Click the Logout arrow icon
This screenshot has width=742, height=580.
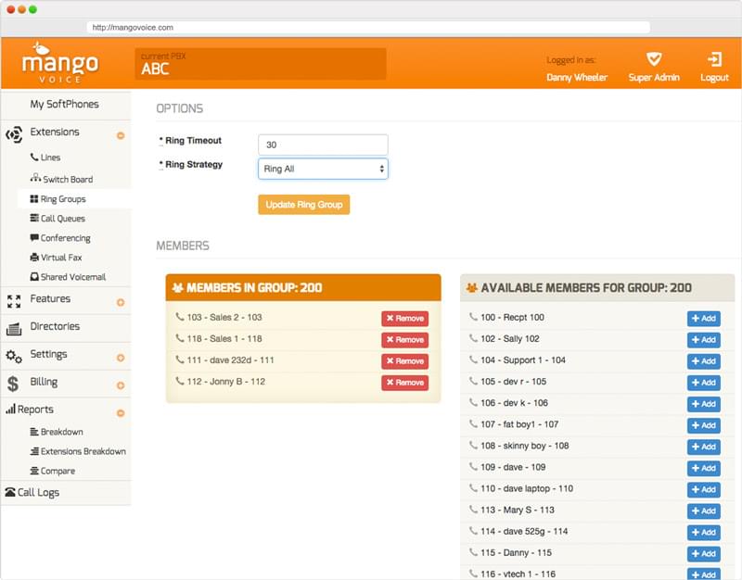click(714, 58)
